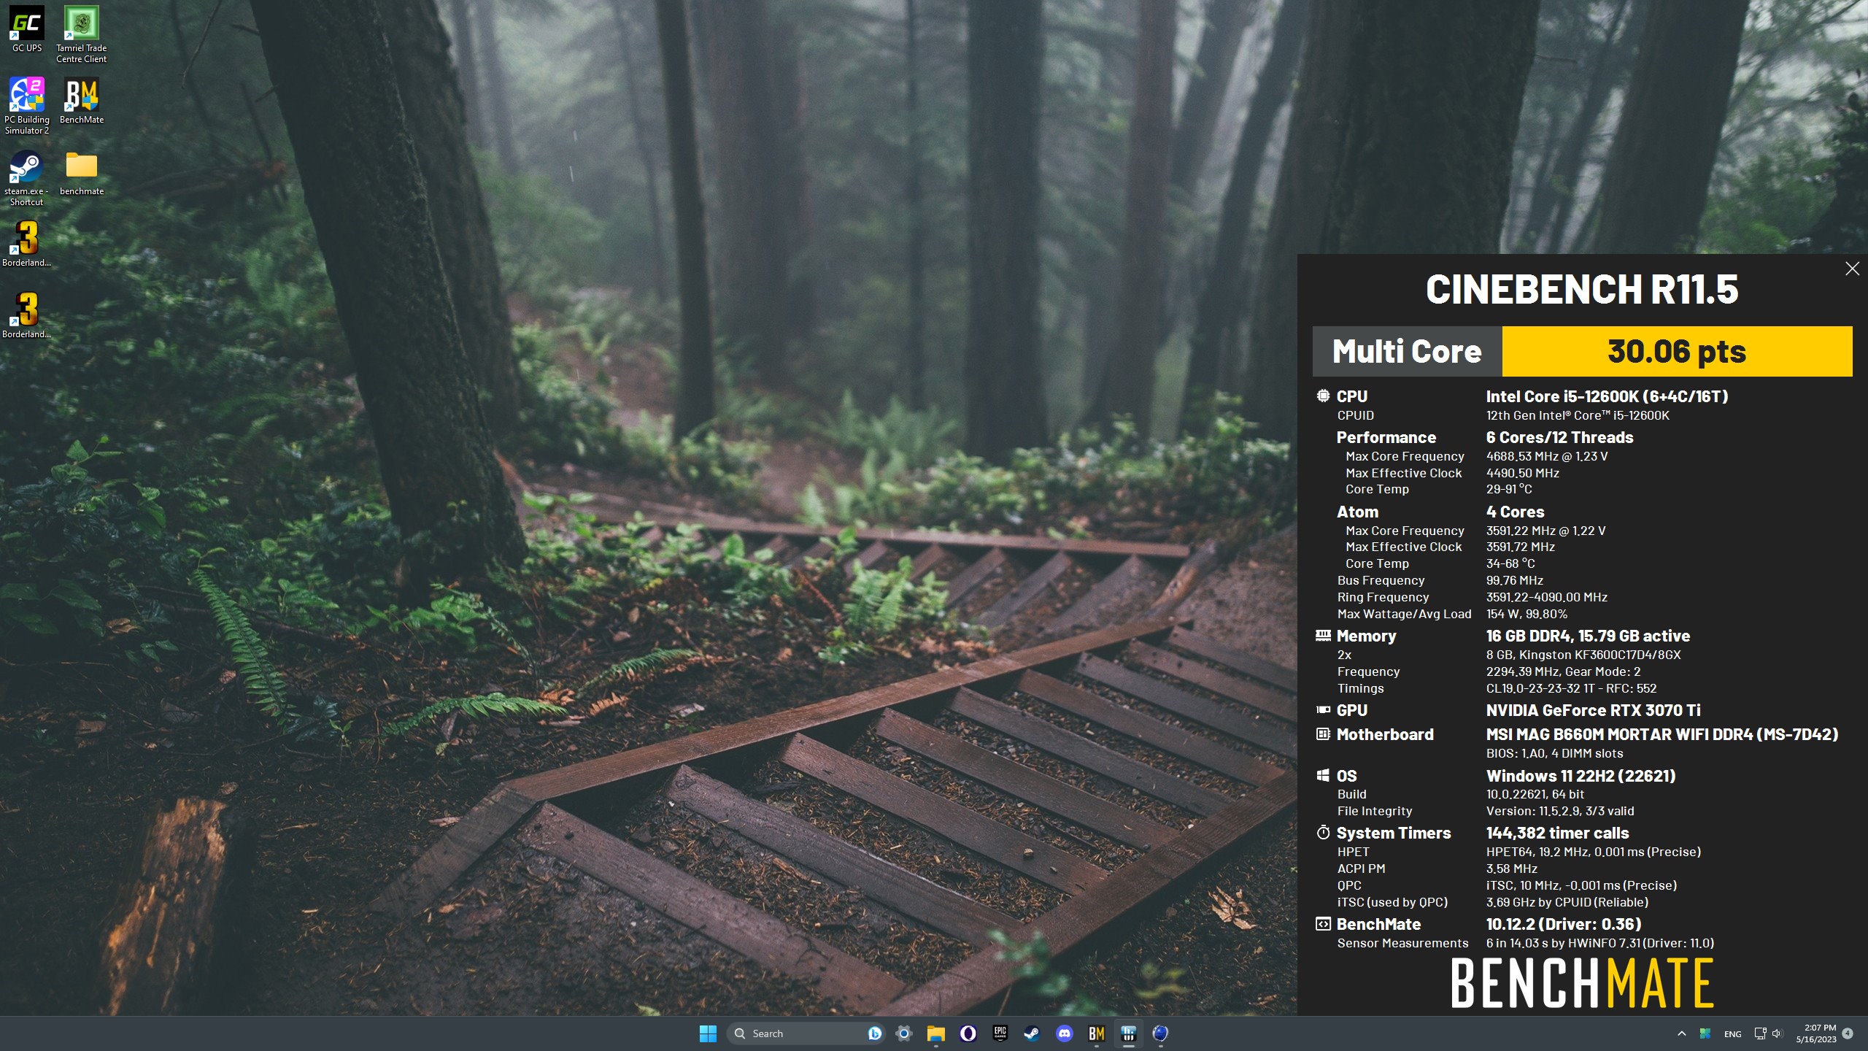
Task: Select the lower Borderlands 3 desktop shortcut
Action: pyautogui.click(x=27, y=315)
